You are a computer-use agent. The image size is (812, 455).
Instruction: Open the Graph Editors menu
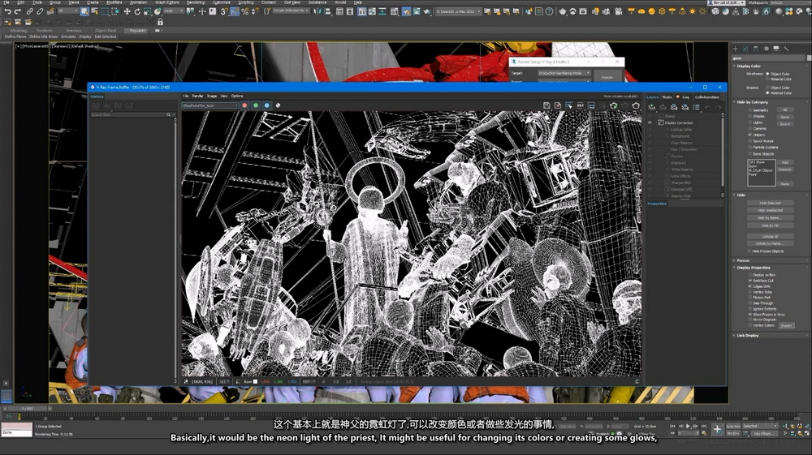tap(166, 2)
